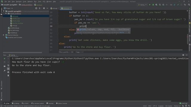Clear the run output with the trash icon

click(x=8, y=75)
